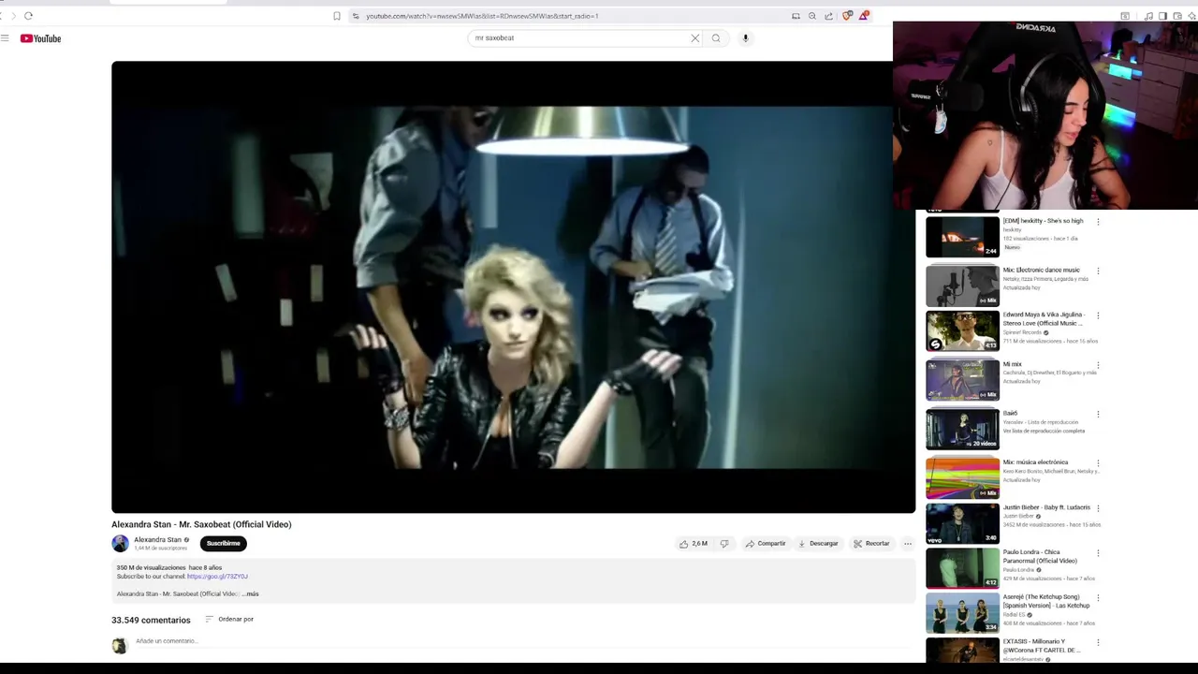Click Ver lista de reproducción completa
1198x674 pixels.
[1044, 431]
